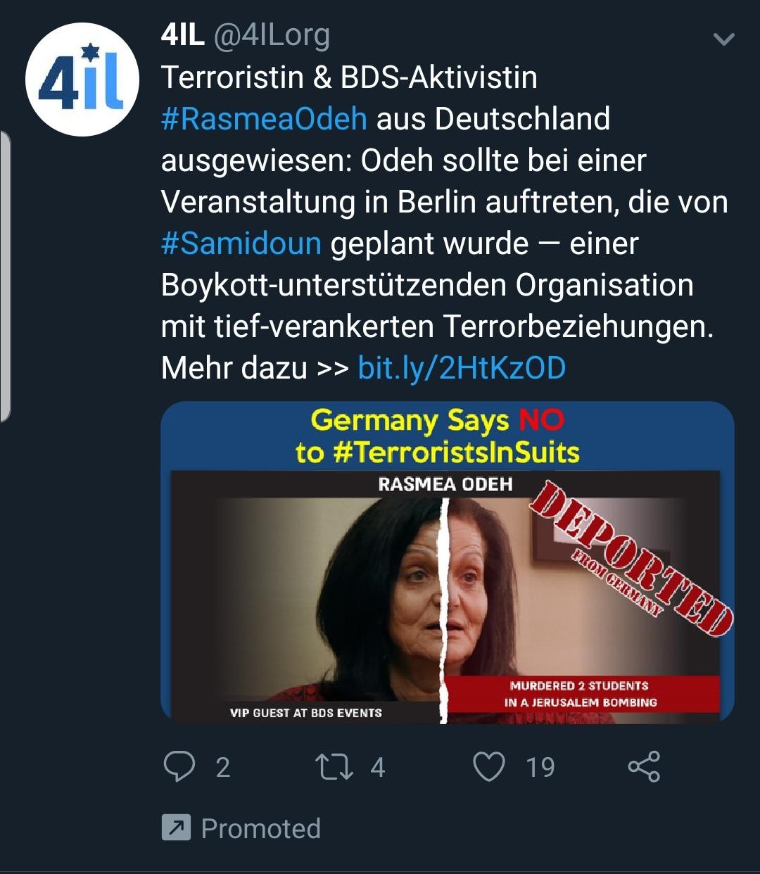This screenshot has height=874, width=760.
Task: Retweet using the retweet arrows icon
Action: tap(334, 767)
